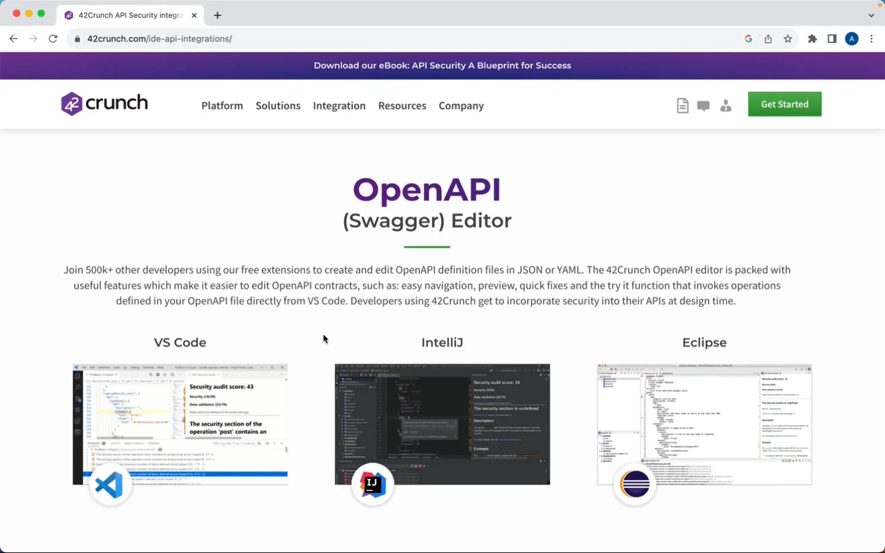Open the Chrome profile avatar A
Viewport: 885px width, 553px height.
click(x=852, y=39)
